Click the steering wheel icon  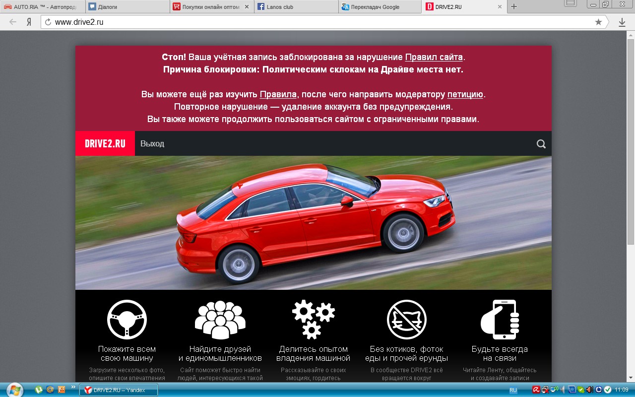click(127, 319)
